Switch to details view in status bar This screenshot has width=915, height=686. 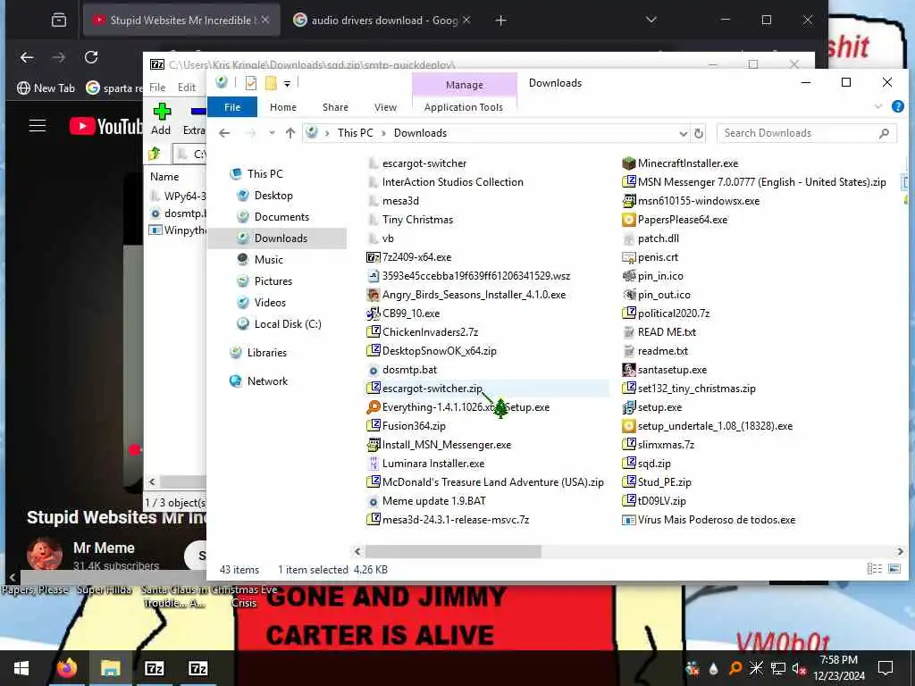[874, 569]
